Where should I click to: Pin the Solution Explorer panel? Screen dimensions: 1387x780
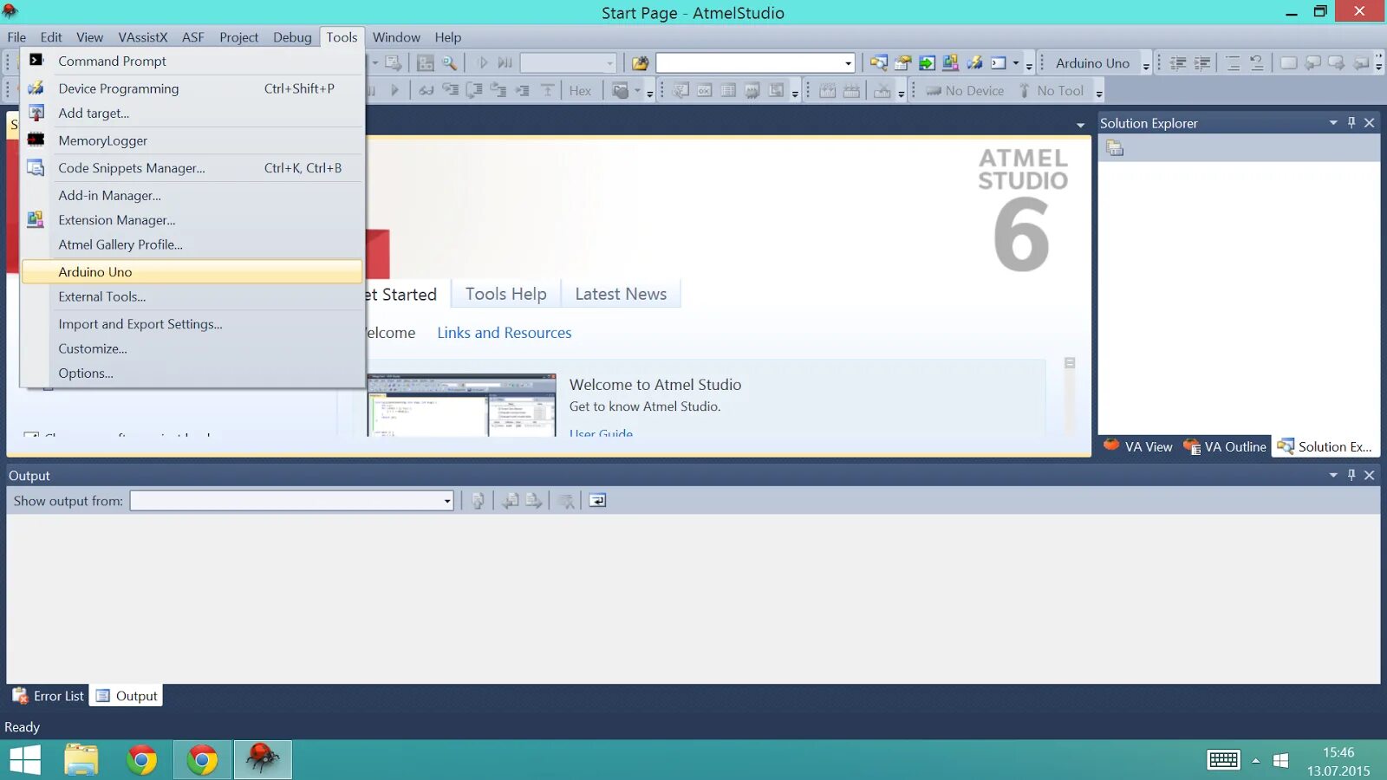[x=1351, y=123]
